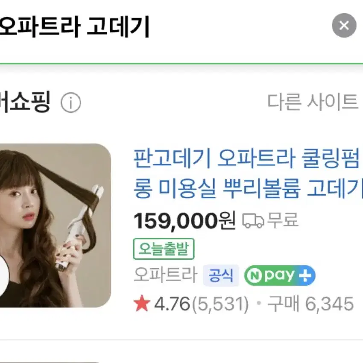Open seller name 오파트라
Screen dimensions: 363x363
click(x=166, y=275)
